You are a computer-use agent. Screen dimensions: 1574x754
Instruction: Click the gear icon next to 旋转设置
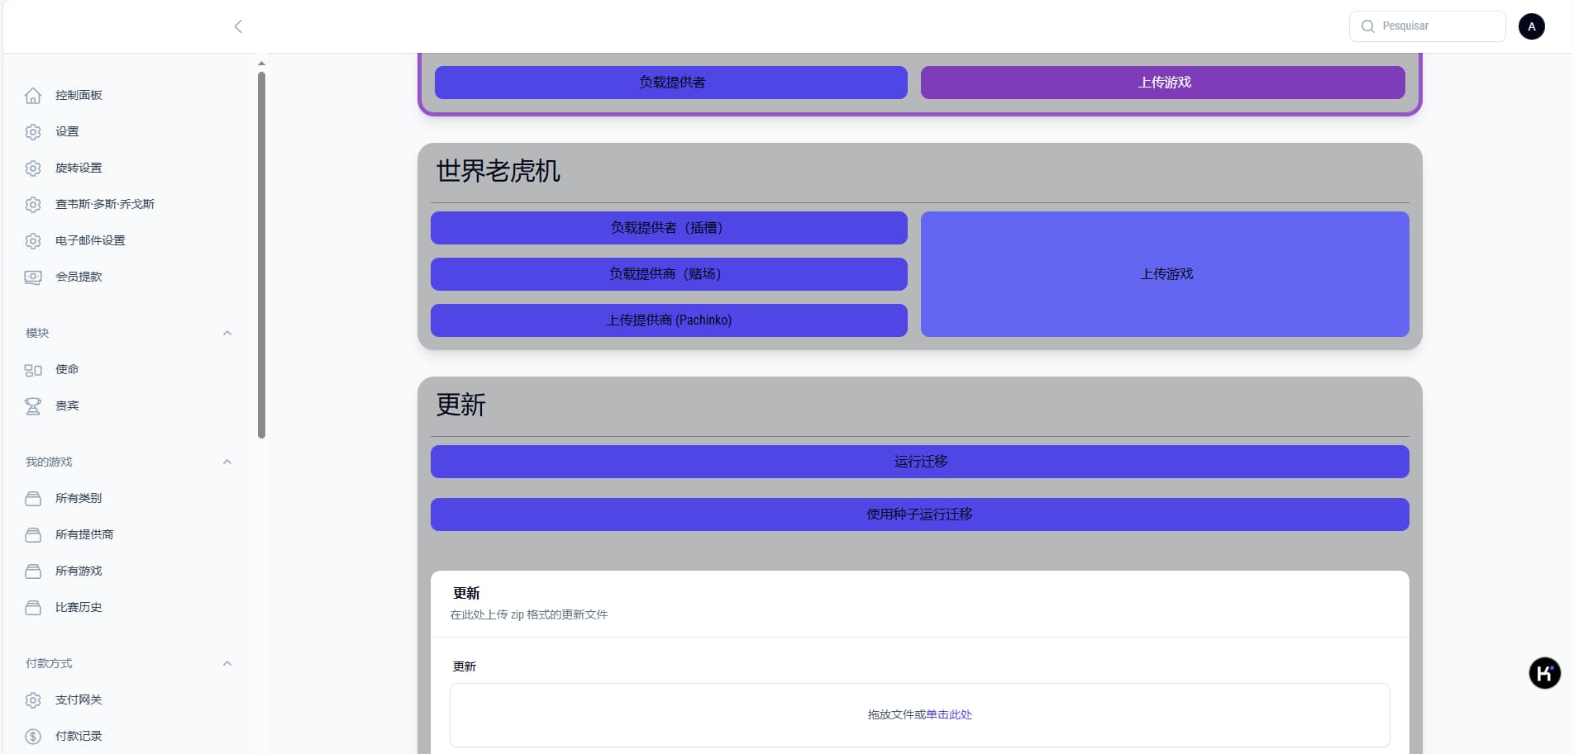click(33, 168)
